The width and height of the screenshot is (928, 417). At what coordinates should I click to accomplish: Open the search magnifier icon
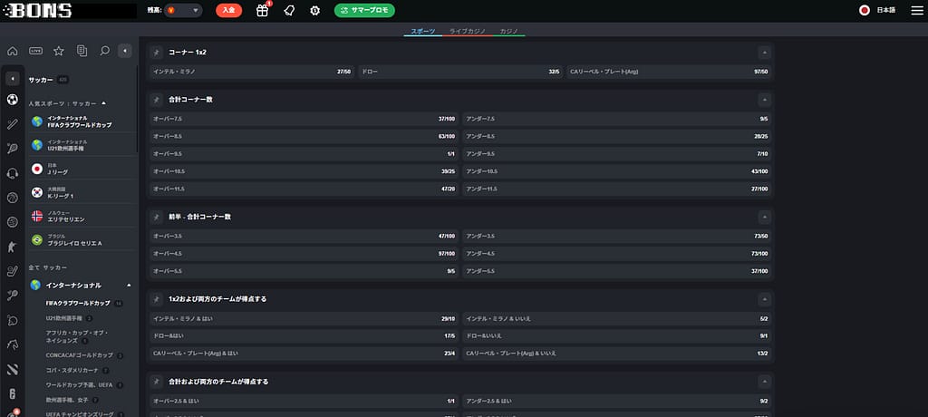coord(105,51)
